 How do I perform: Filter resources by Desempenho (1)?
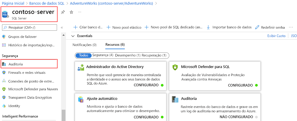click(128, 55)
